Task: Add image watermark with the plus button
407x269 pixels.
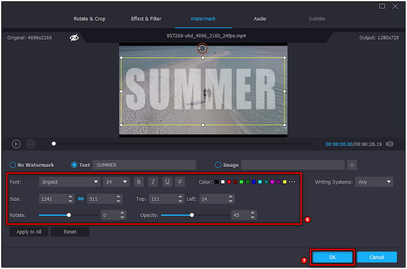Action: (x=352, y=165)
